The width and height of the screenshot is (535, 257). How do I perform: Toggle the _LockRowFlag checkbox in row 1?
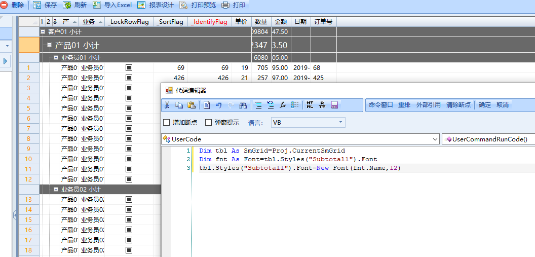[129, 68]
